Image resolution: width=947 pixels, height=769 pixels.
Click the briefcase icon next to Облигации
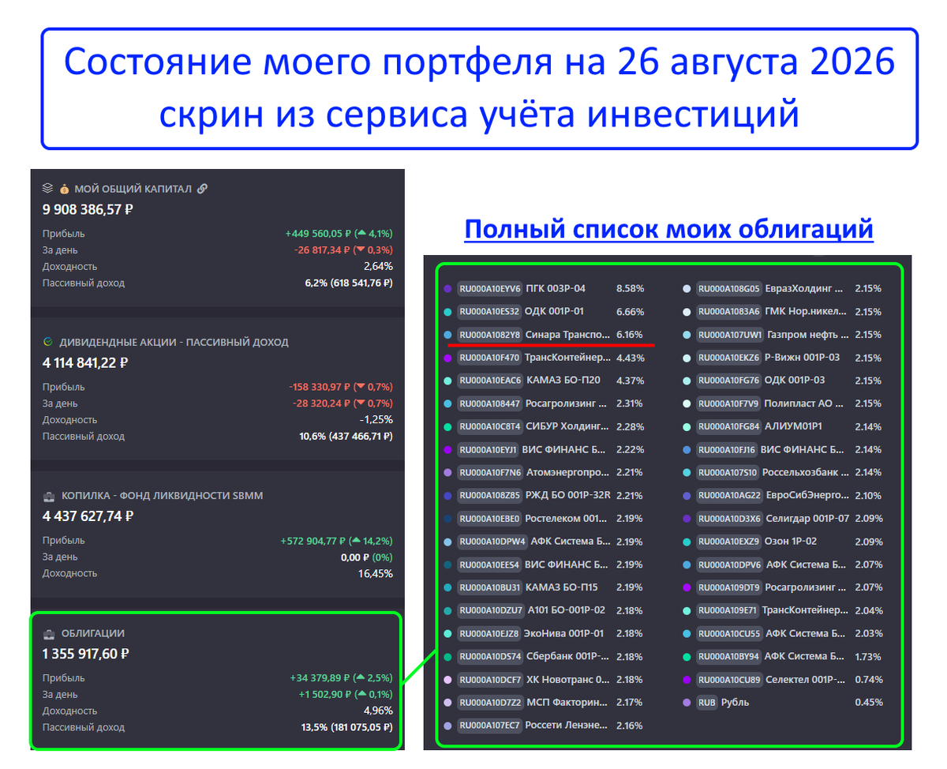[x=48, y=633]
